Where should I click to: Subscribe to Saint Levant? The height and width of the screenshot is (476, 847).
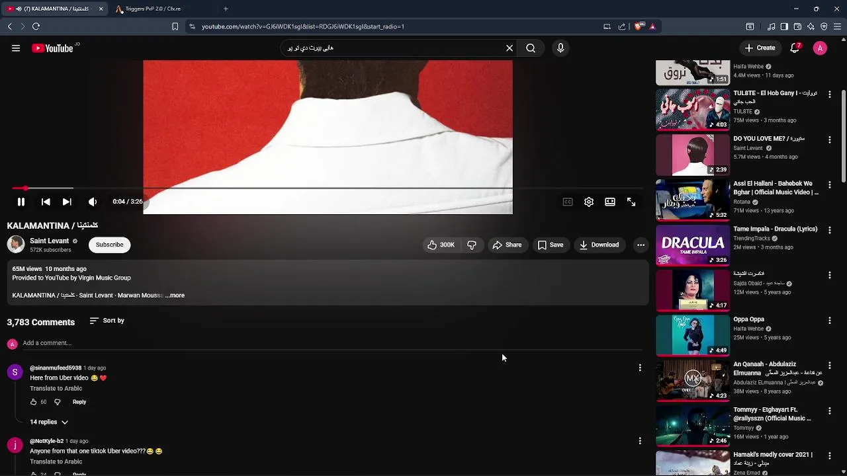click(x=110, y=245)
